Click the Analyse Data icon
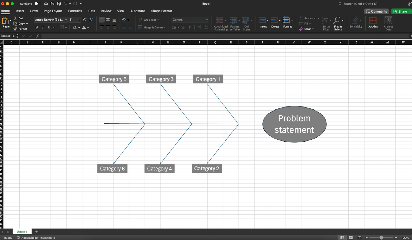The image size is (412, 240). tap(388, 23)
